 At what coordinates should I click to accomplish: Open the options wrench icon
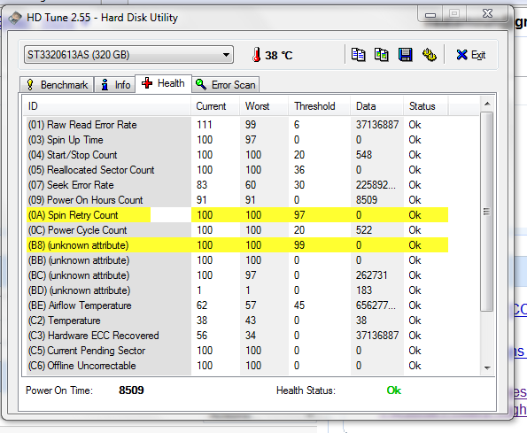[x=430, y=55]
